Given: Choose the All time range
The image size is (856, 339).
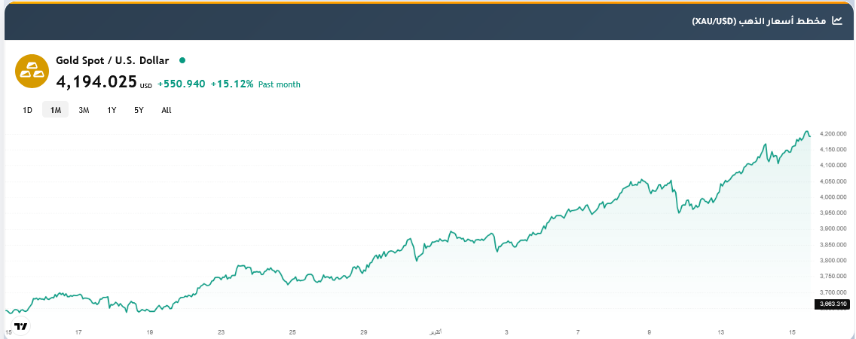Looking at the screenshot, I should 167,110.
